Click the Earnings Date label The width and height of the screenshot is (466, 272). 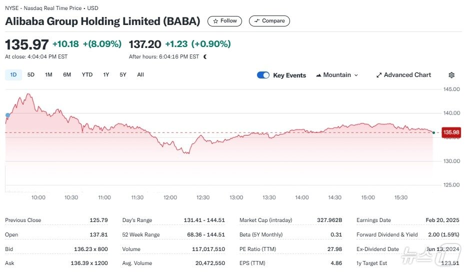coord(374,220)
